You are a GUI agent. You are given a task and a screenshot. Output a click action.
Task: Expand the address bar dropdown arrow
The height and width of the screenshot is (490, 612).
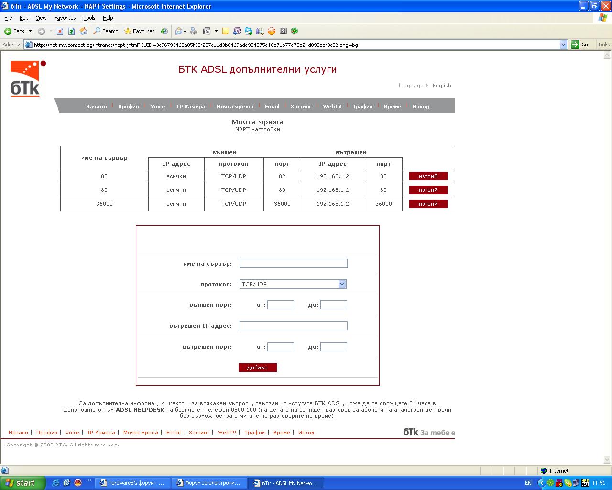tap(563, 45)
